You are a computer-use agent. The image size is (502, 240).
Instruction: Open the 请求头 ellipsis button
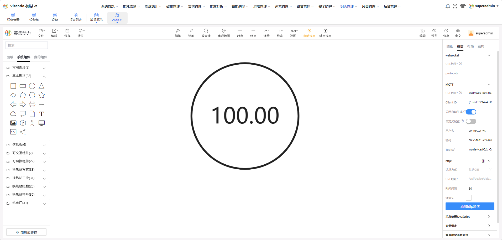pos(469,198)
